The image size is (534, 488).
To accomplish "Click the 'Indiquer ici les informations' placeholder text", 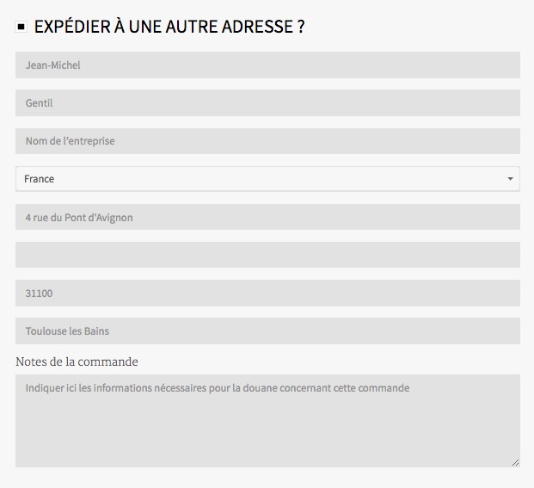I will [x=217, y=388].
